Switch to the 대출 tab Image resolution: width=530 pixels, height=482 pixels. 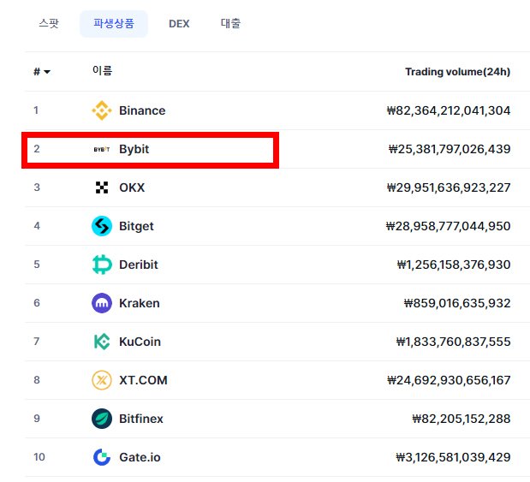pyautogui.click(x=230, y=23)
